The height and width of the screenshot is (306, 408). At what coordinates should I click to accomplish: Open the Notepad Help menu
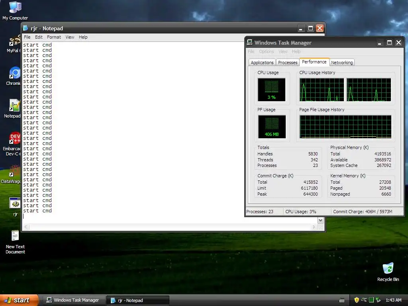click(x=83, y=37)
